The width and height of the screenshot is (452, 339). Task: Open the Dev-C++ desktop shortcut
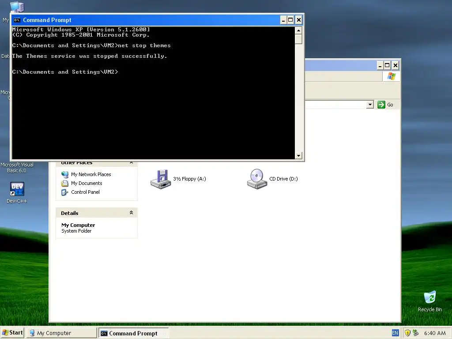[x=17, y=189]
